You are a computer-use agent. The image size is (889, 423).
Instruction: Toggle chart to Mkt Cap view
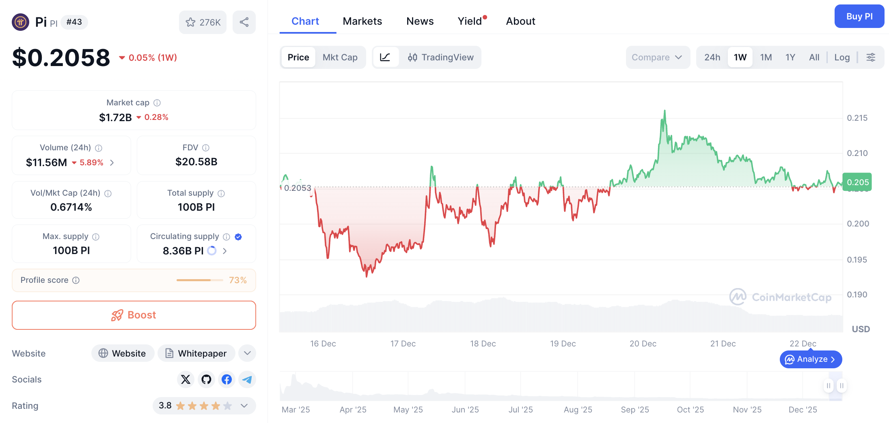[x=340, y=57]
